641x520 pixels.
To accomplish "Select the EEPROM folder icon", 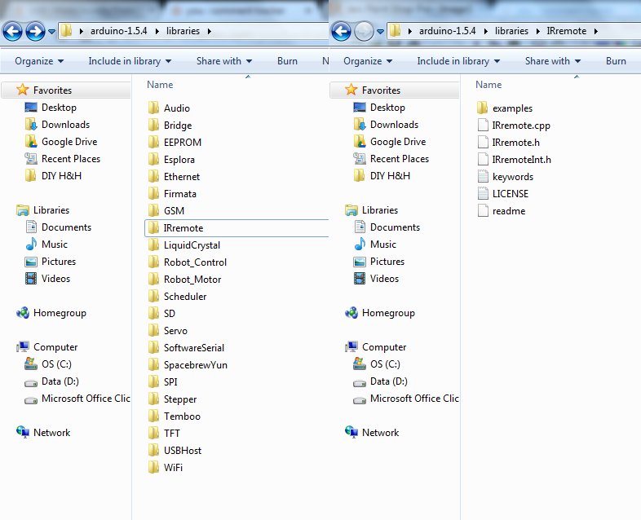I will [x=153, y=142].
